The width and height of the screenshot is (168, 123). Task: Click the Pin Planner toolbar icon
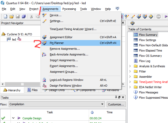pos(145,16)
